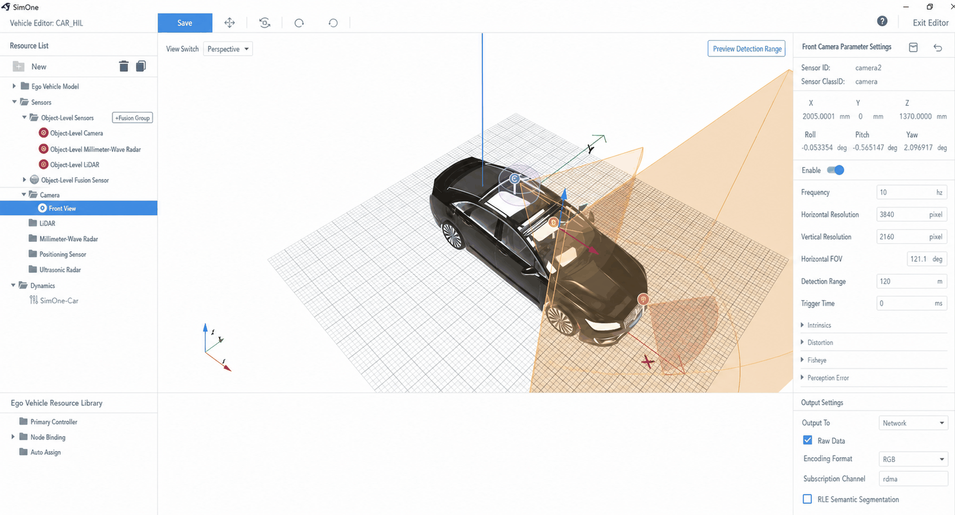Expand the Distortion section

click(802, 342)
